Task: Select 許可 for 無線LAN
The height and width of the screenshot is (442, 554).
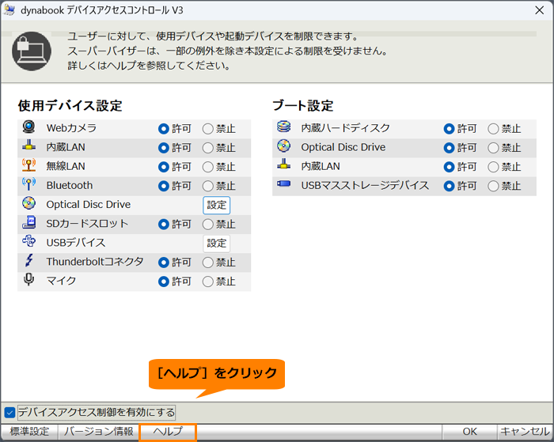Action: point(164,167)
